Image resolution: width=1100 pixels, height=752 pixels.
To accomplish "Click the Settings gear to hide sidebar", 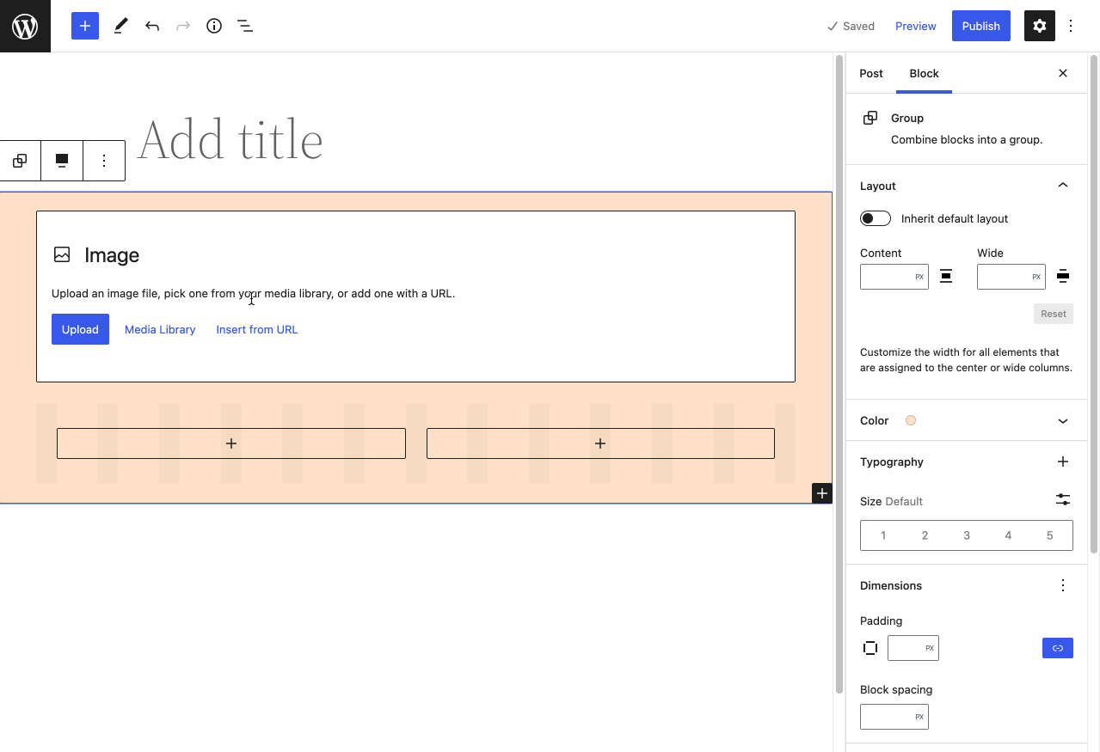I will [1039, 26].
